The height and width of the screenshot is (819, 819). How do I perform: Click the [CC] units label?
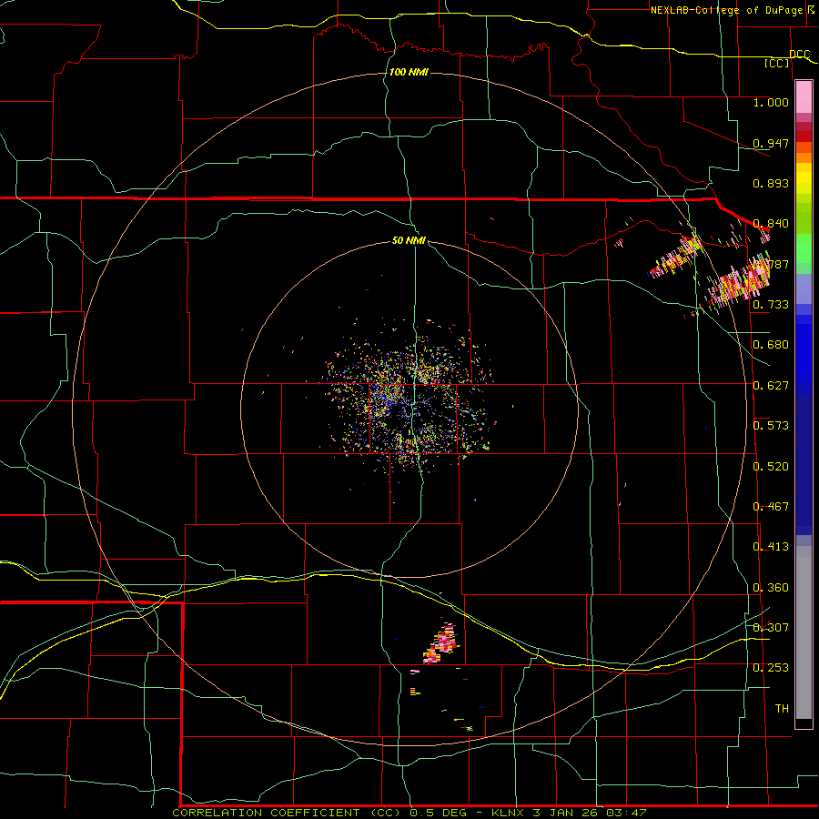tap(777, 63)
